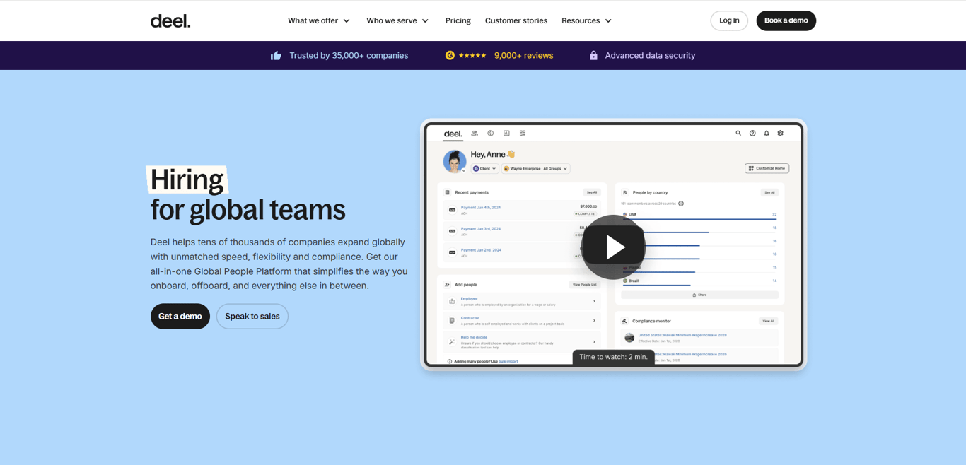Open the Hawaii Minimum Wage Increase 2028 link
Screen dimensions: 966x465
pos(682,335)
